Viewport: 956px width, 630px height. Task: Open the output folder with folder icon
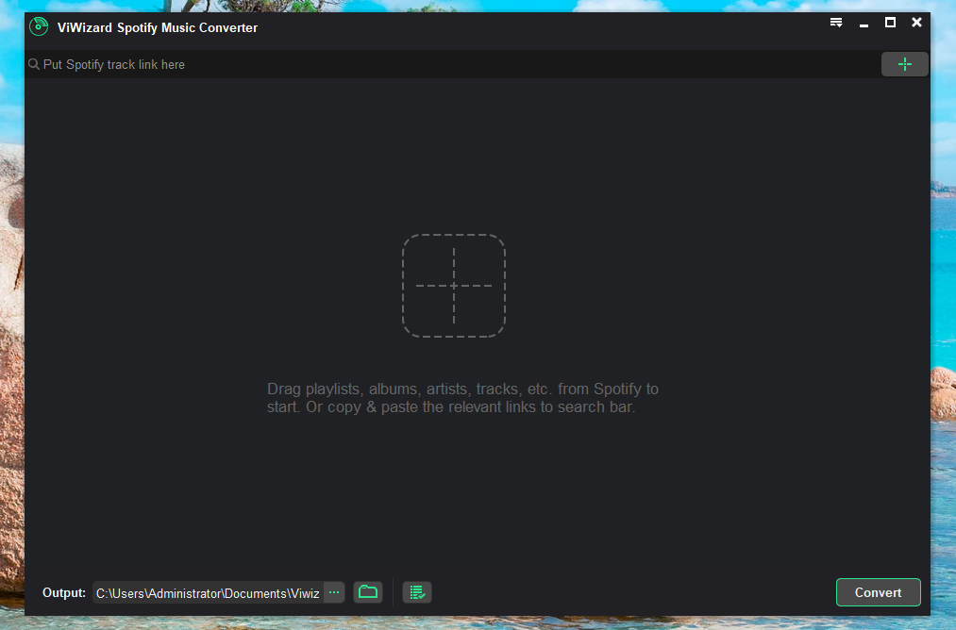tap(368, 592)
